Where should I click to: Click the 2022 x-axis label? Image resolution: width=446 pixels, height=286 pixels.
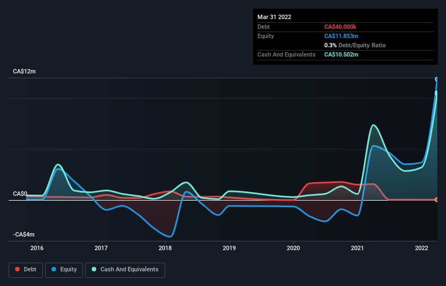click(421, 248)
